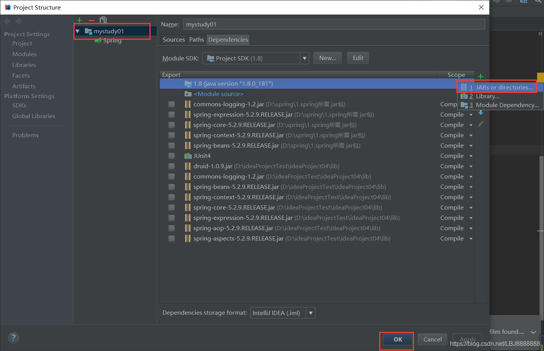This screenshot has height=351, width=544.
Task: Open Artifacts settings section
Action: [x=24, y=86]
